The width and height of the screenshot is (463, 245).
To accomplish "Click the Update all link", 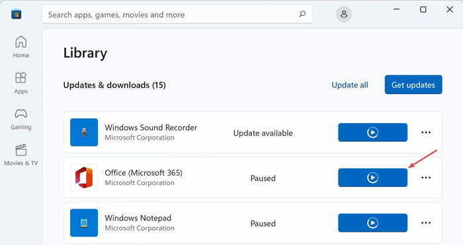I will [x=350, y=85].
